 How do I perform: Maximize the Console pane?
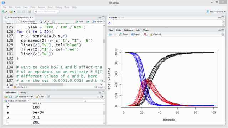pyautogui.click(x=223, y=17)
